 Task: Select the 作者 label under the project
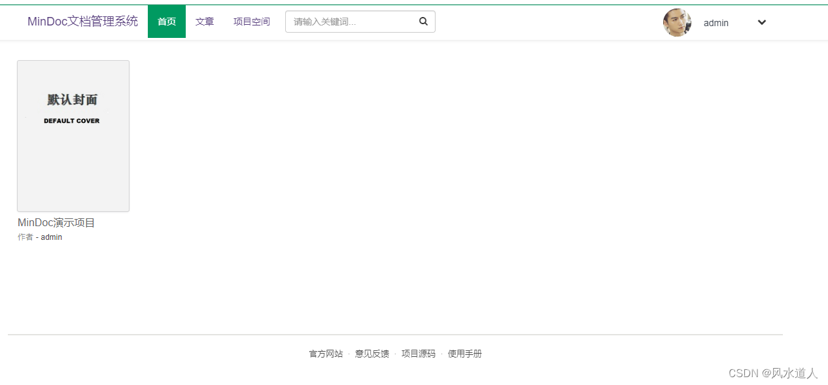[x=25, y=237]
